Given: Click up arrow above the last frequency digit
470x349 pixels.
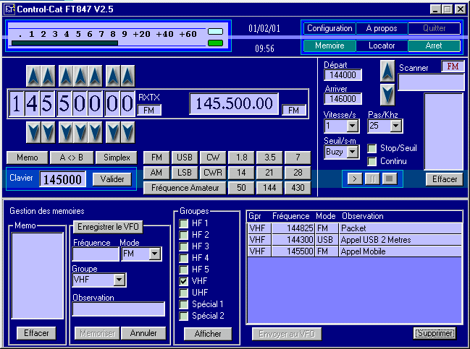Looking at the screenshot, I should 127,76.
